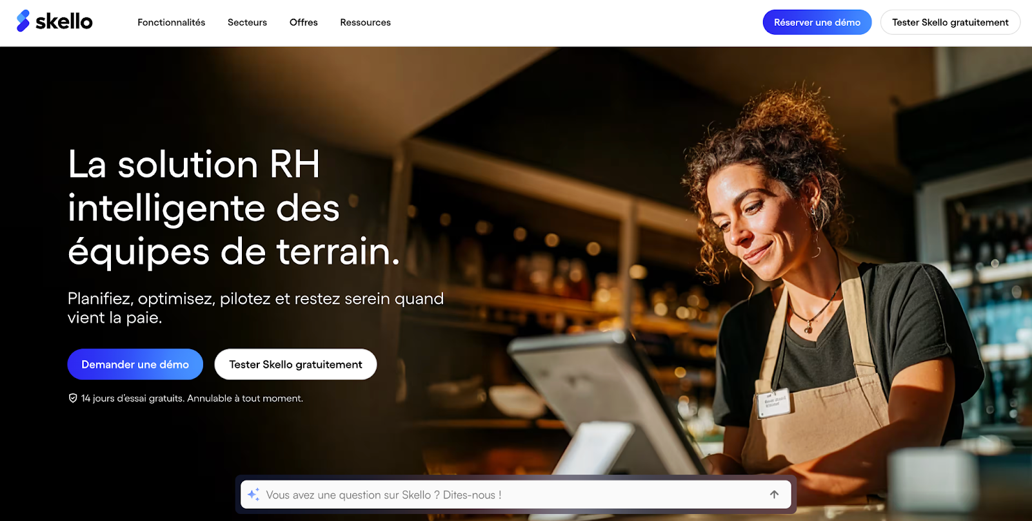Click the Demander une démo button
This screenshot has height=521, width=1032.
(135, 365)
